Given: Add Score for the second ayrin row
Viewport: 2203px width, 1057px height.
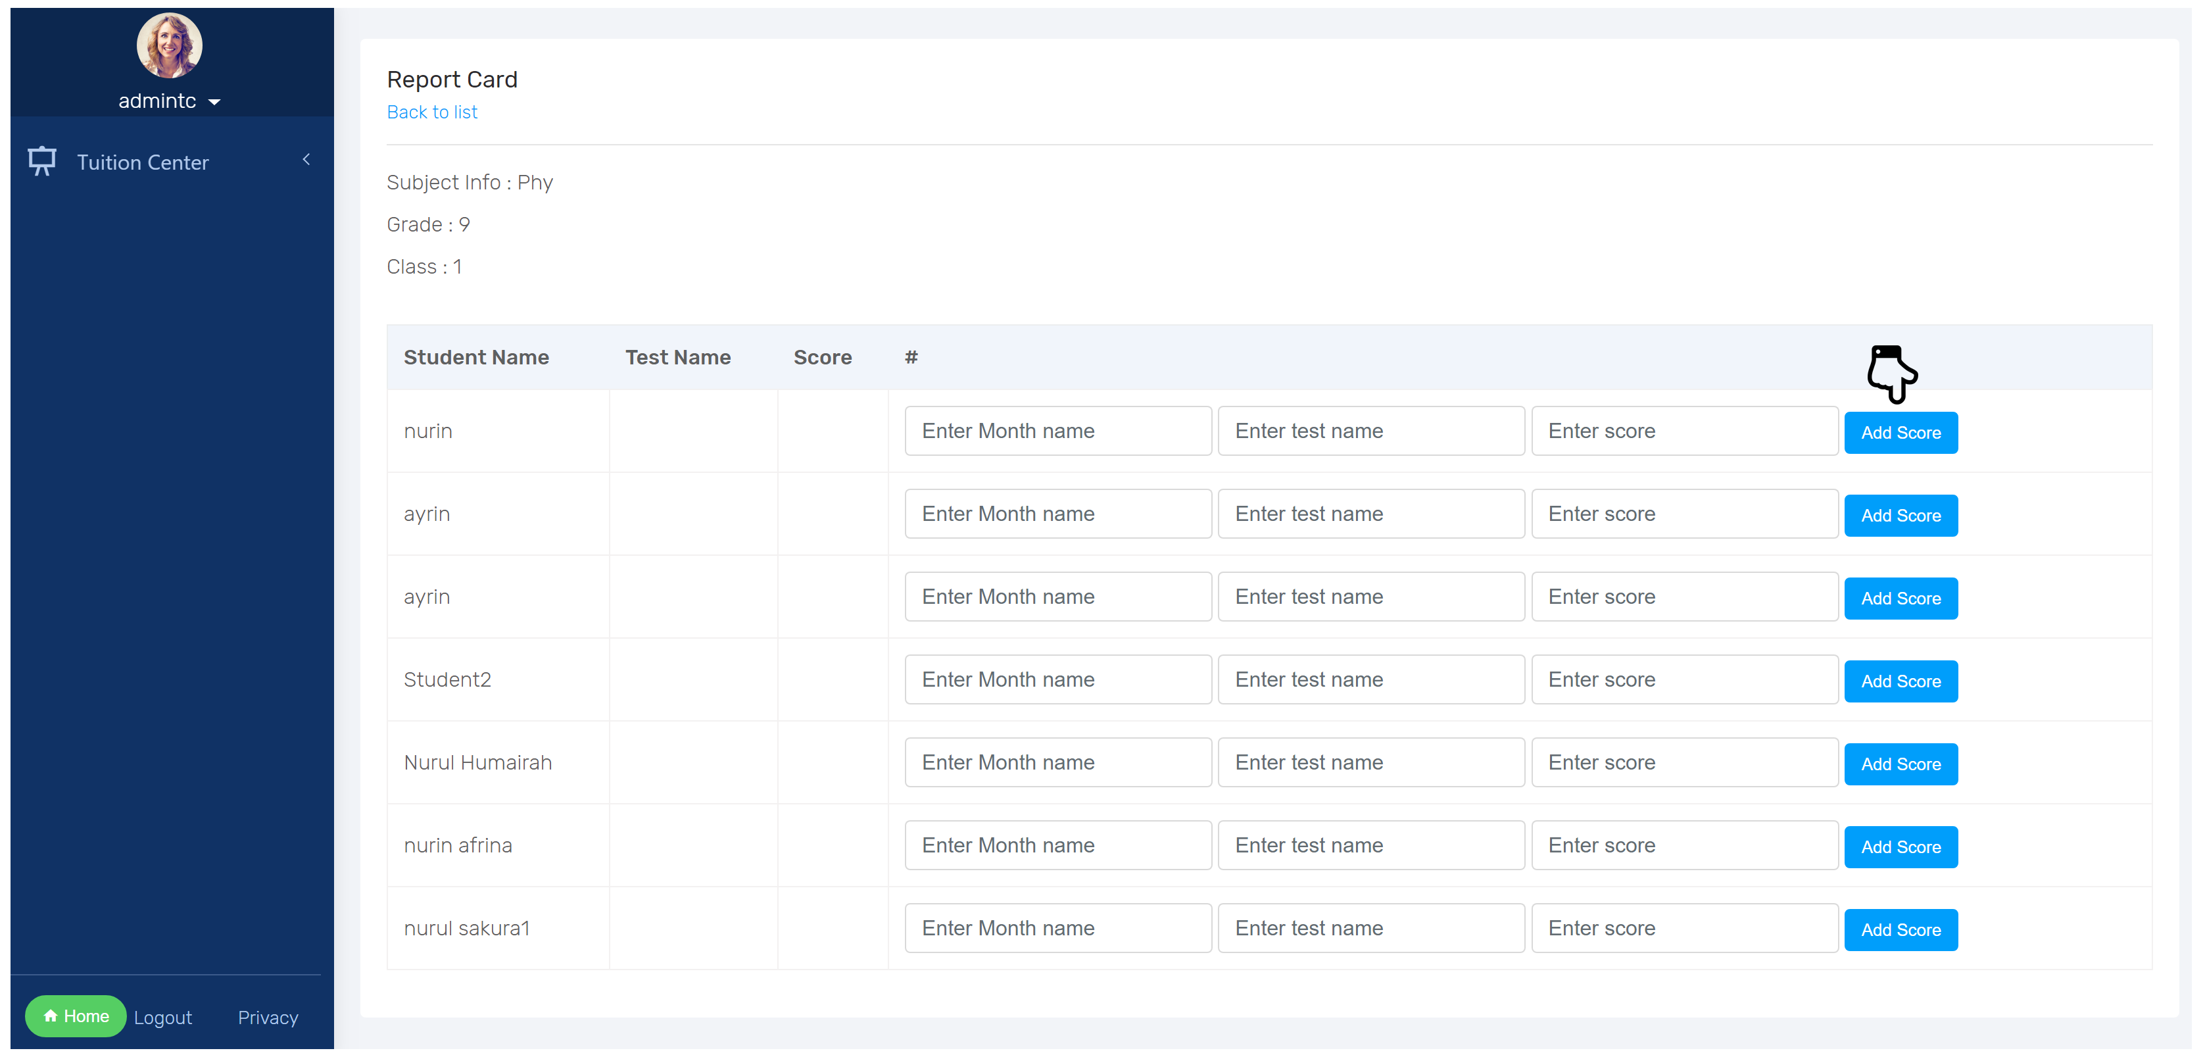Looking at the screenshot, I should coord(1900,599).
